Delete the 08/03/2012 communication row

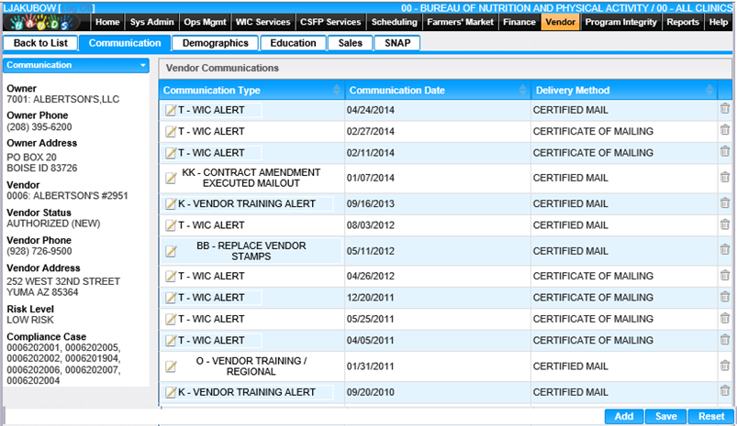[x=725, y=224]
